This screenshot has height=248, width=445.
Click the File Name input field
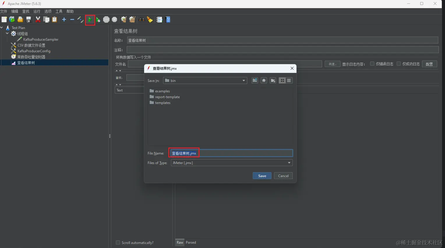(x=232, y=153)
